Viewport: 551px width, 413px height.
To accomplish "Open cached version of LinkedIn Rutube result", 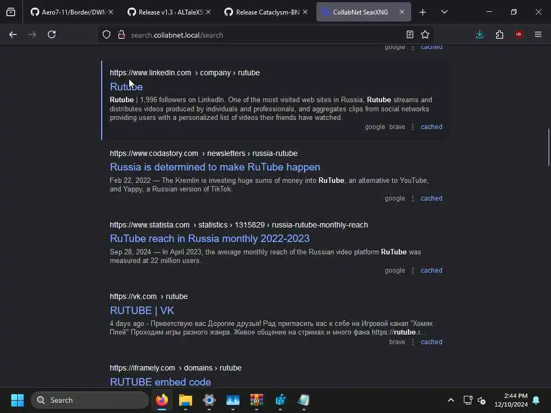I will click(x=432, y=127).
